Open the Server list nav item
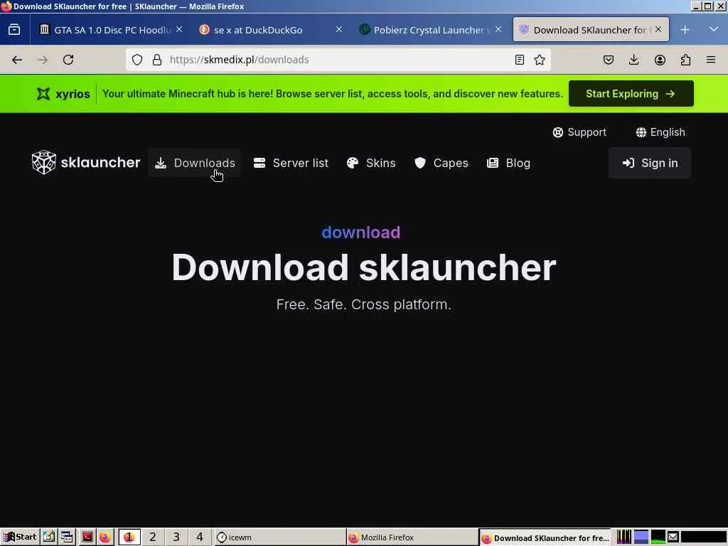The height and width of the screenshot is (546, 728). point(291,163)
